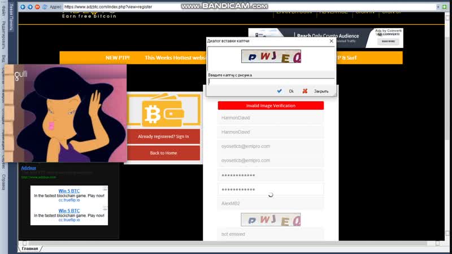
Task: Click the 'not entered' captcha field
Action: (x=271, y=234)
